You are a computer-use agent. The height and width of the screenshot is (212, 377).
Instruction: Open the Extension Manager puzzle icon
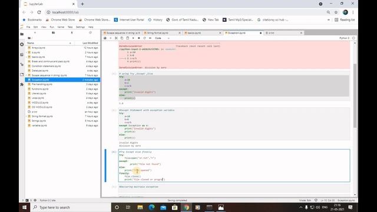pos(22,85)
